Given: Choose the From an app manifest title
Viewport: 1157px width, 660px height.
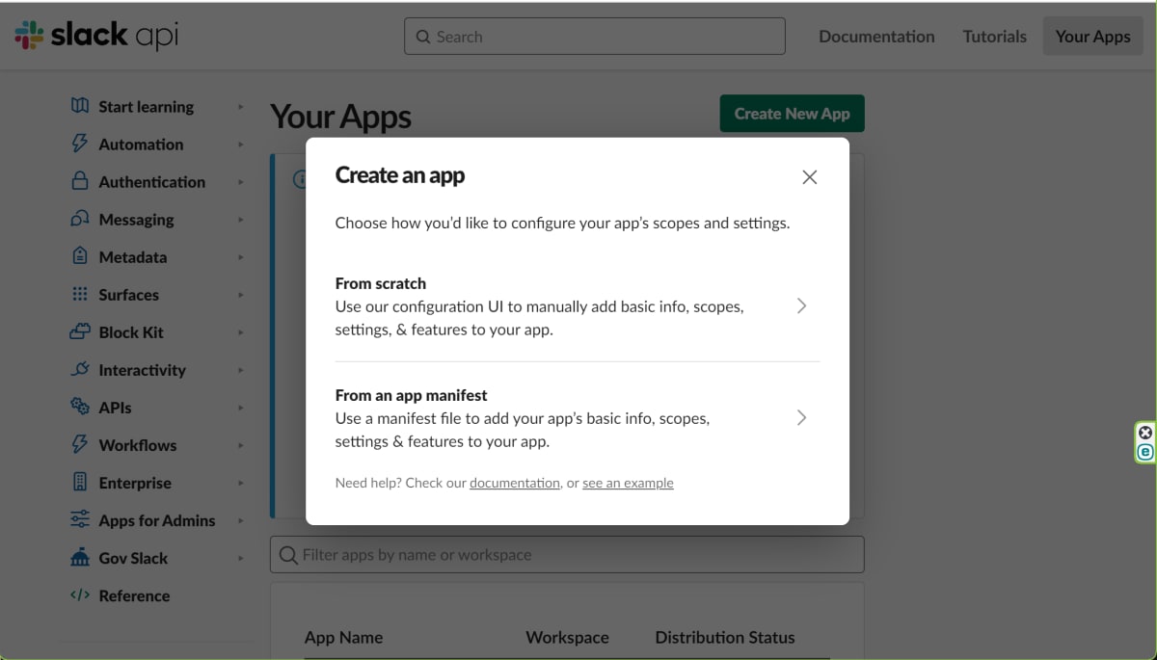Looking at the screenshot, I should (x=412, y=395).
